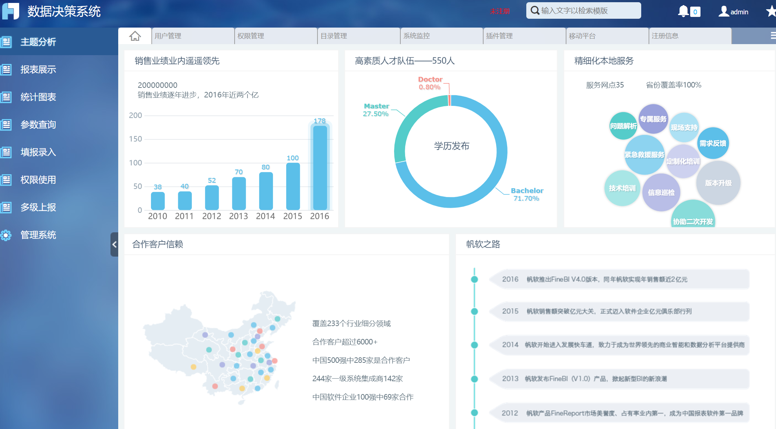
Task: Switch to the 移动平台 tab
Action: point(607,36)
